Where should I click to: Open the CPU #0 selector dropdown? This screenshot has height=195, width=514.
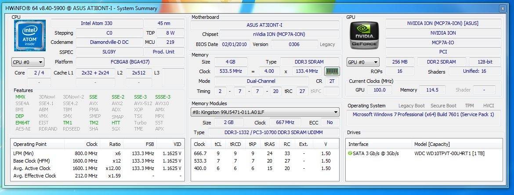(x=28, y=62)
